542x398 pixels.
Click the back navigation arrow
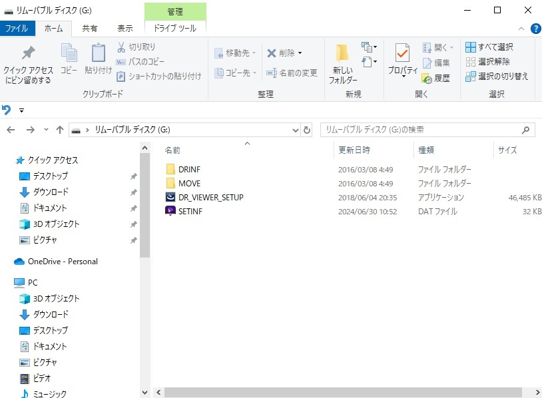(x=10, y=130)
